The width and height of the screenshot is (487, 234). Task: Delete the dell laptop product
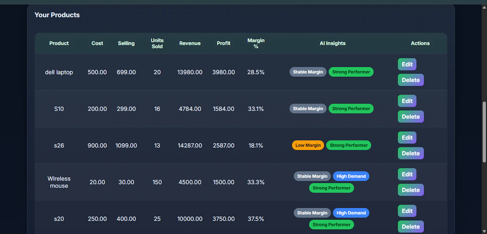pyautogui.click(x=411, y=80)
